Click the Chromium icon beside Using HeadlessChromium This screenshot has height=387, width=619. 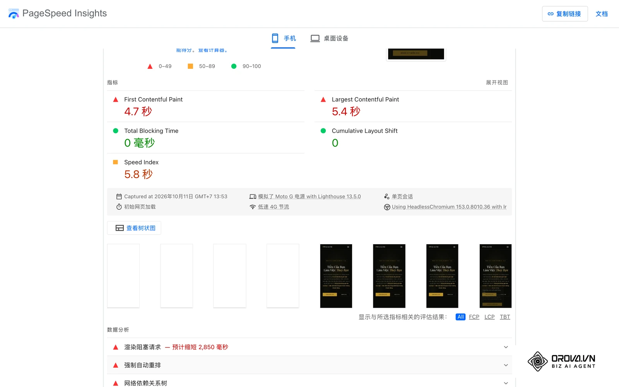(387, 207)
